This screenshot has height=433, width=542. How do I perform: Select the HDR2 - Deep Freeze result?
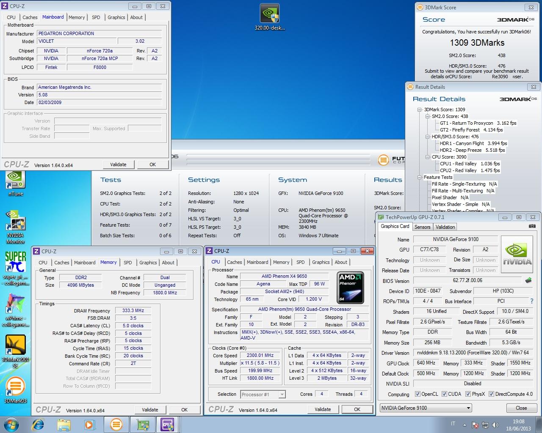click(472, 150)
